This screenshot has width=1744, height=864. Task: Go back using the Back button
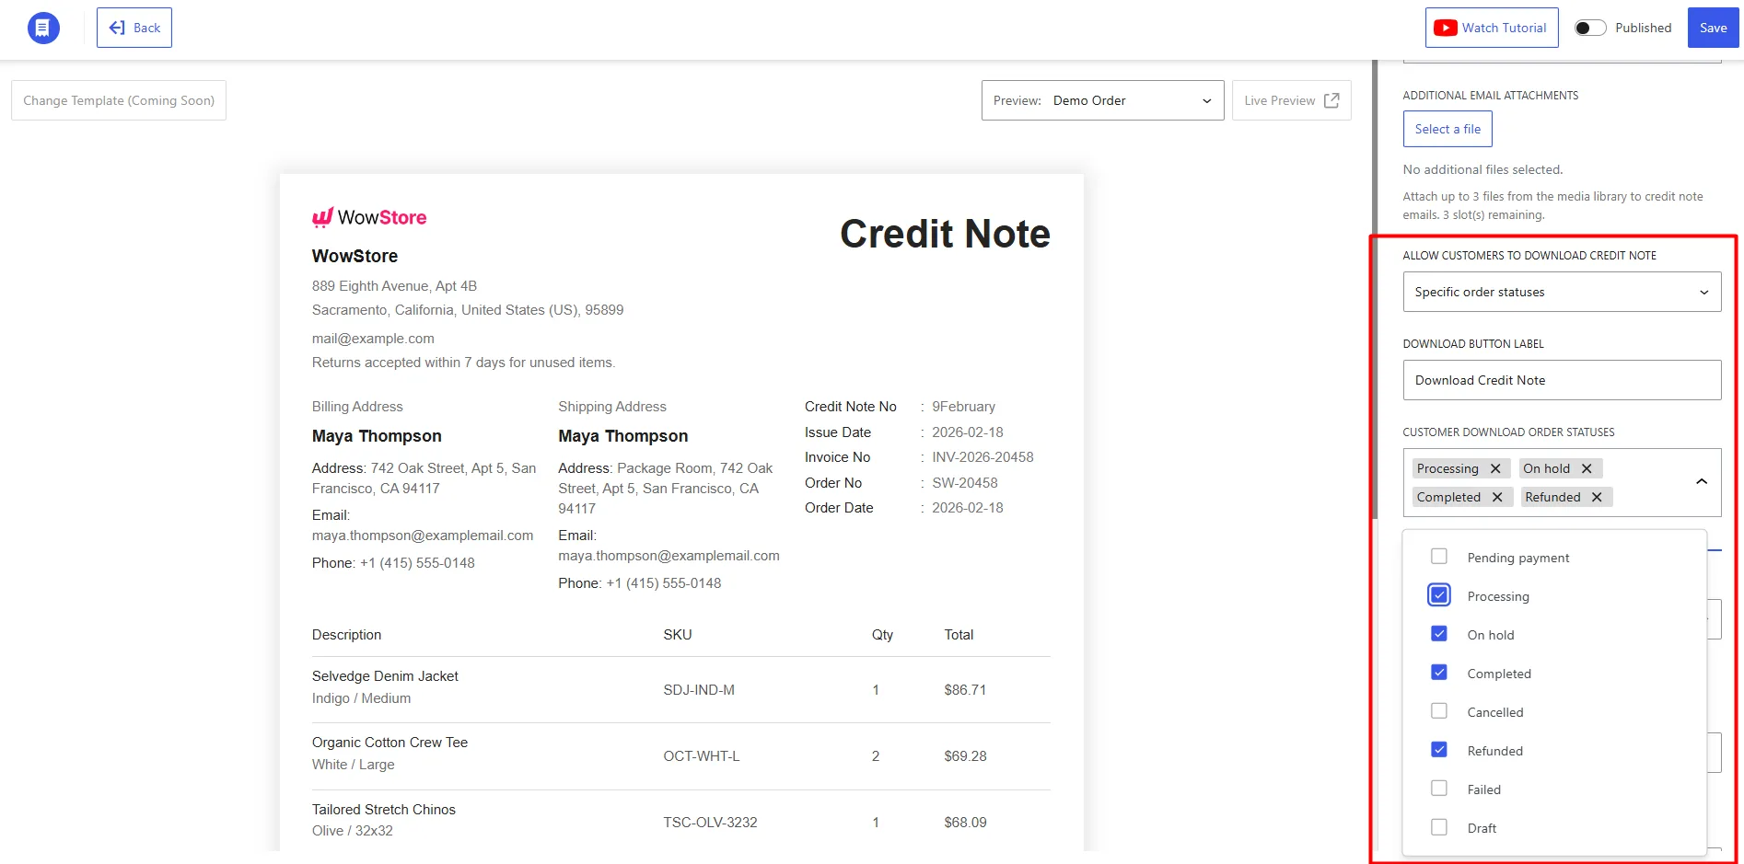[x=134, y=28]
